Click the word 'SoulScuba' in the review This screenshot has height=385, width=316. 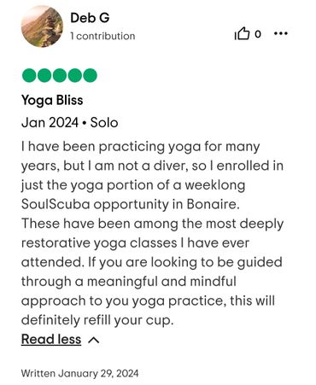(x=56, y=204)
